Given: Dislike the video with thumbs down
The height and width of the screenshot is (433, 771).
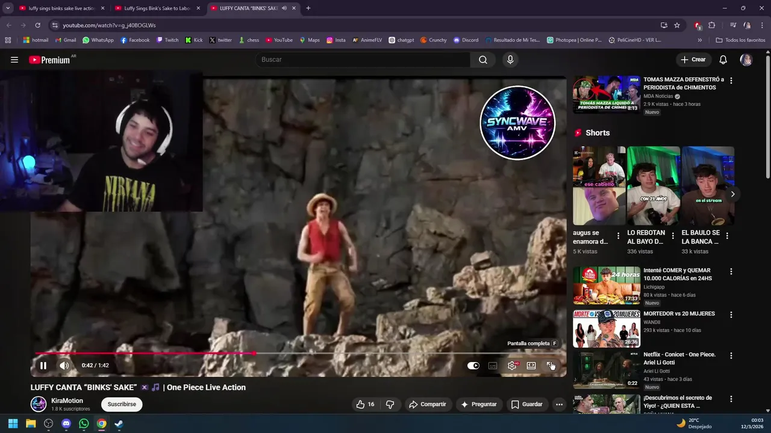Looking at the screenshot, I should click(x=390, y=404).
